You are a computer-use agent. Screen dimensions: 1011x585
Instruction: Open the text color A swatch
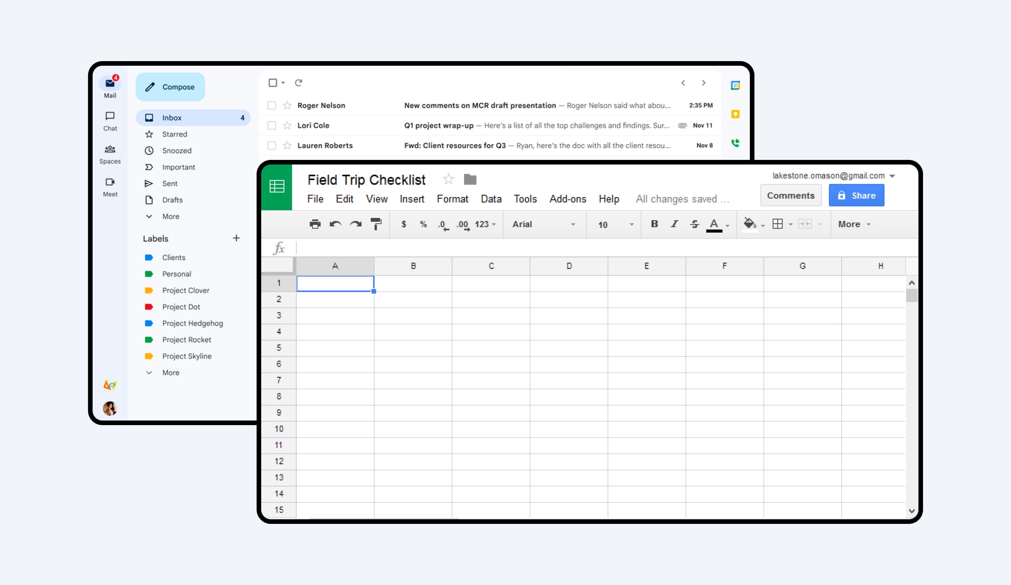(x=714, y=225)
